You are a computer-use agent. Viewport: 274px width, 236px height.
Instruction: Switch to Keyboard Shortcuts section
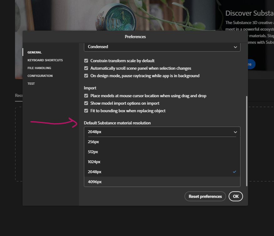coord(45,60)
